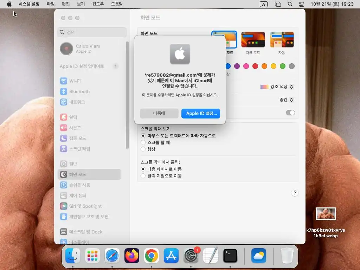Pick the purple accent color
360x270 pixels.
click(237, 66)
